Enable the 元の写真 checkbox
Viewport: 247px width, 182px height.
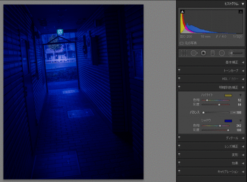(182, 43)
